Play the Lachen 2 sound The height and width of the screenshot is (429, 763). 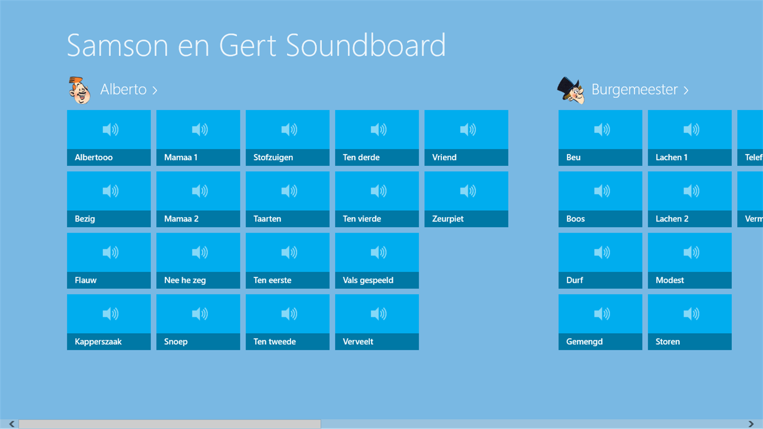(x=690, y=199)
